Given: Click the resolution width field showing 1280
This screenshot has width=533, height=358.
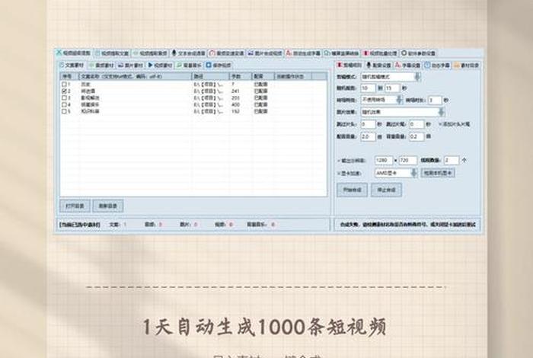Looking at the screenshot, I should click(x=384, y=161).
